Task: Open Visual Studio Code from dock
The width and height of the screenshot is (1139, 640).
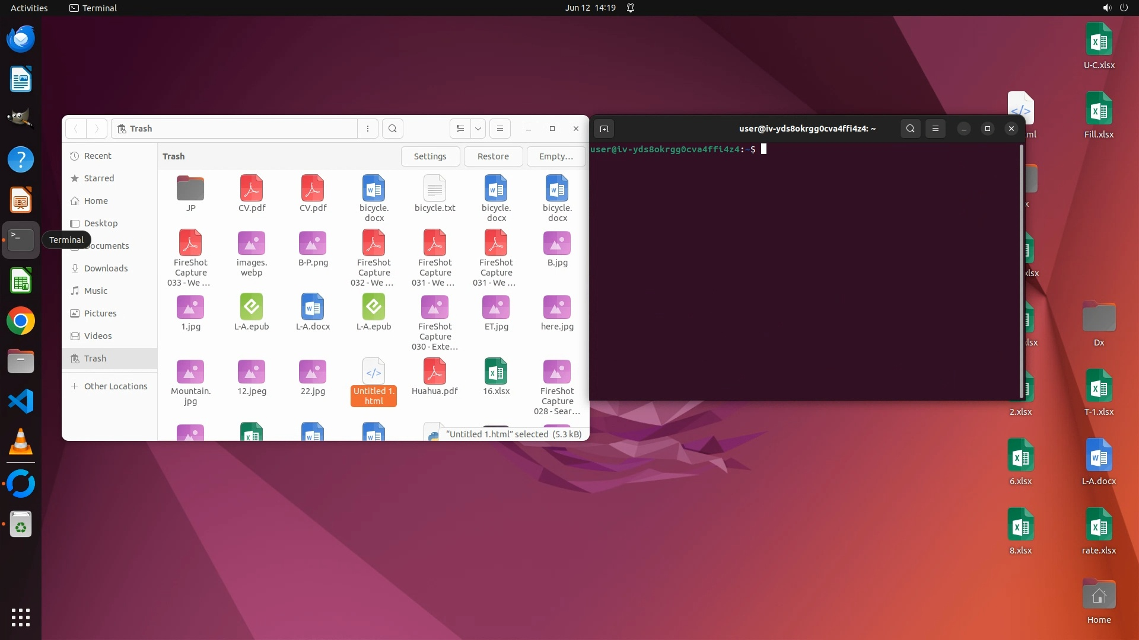Action: click(21, 402)
